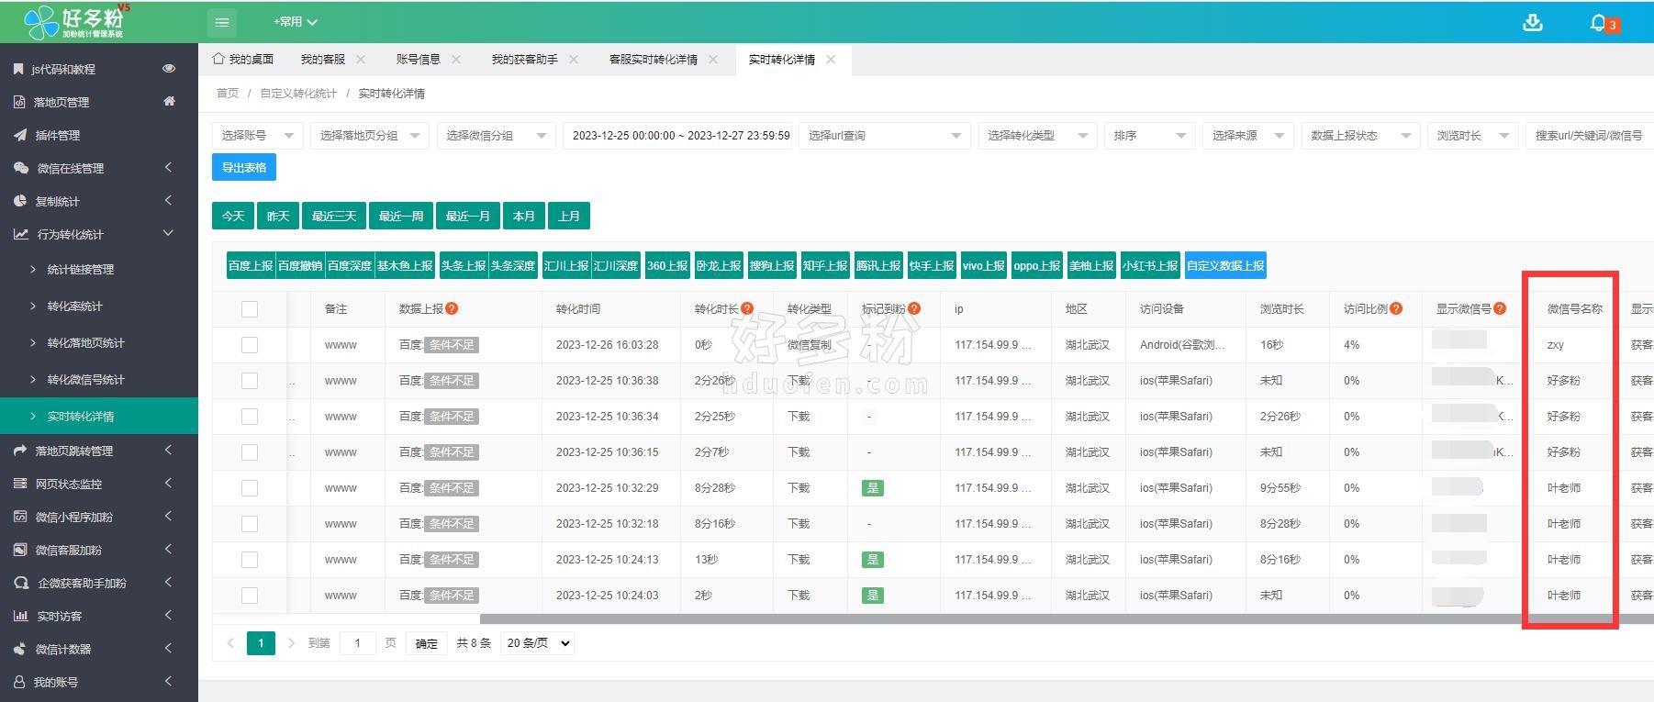
Task: Expand the 微信小程序加粉 sidebar group
Action: [99, 517]
